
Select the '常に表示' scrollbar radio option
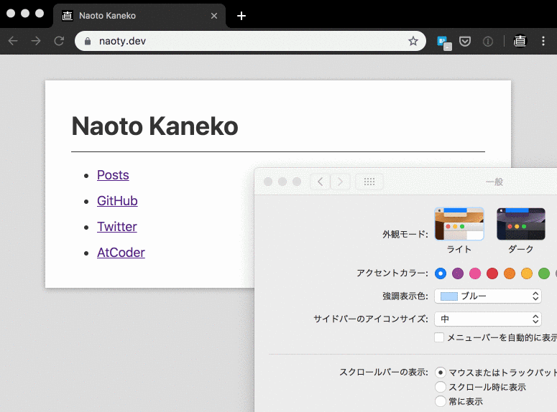point(441,401)
